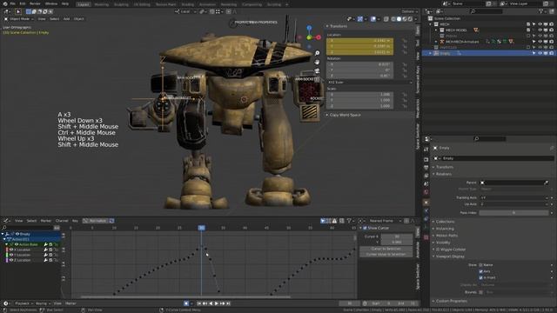This screenshot has height=313, width=557.
Task: Click the zoom magnifier viewport gizmo
Action: click(317, 53)
